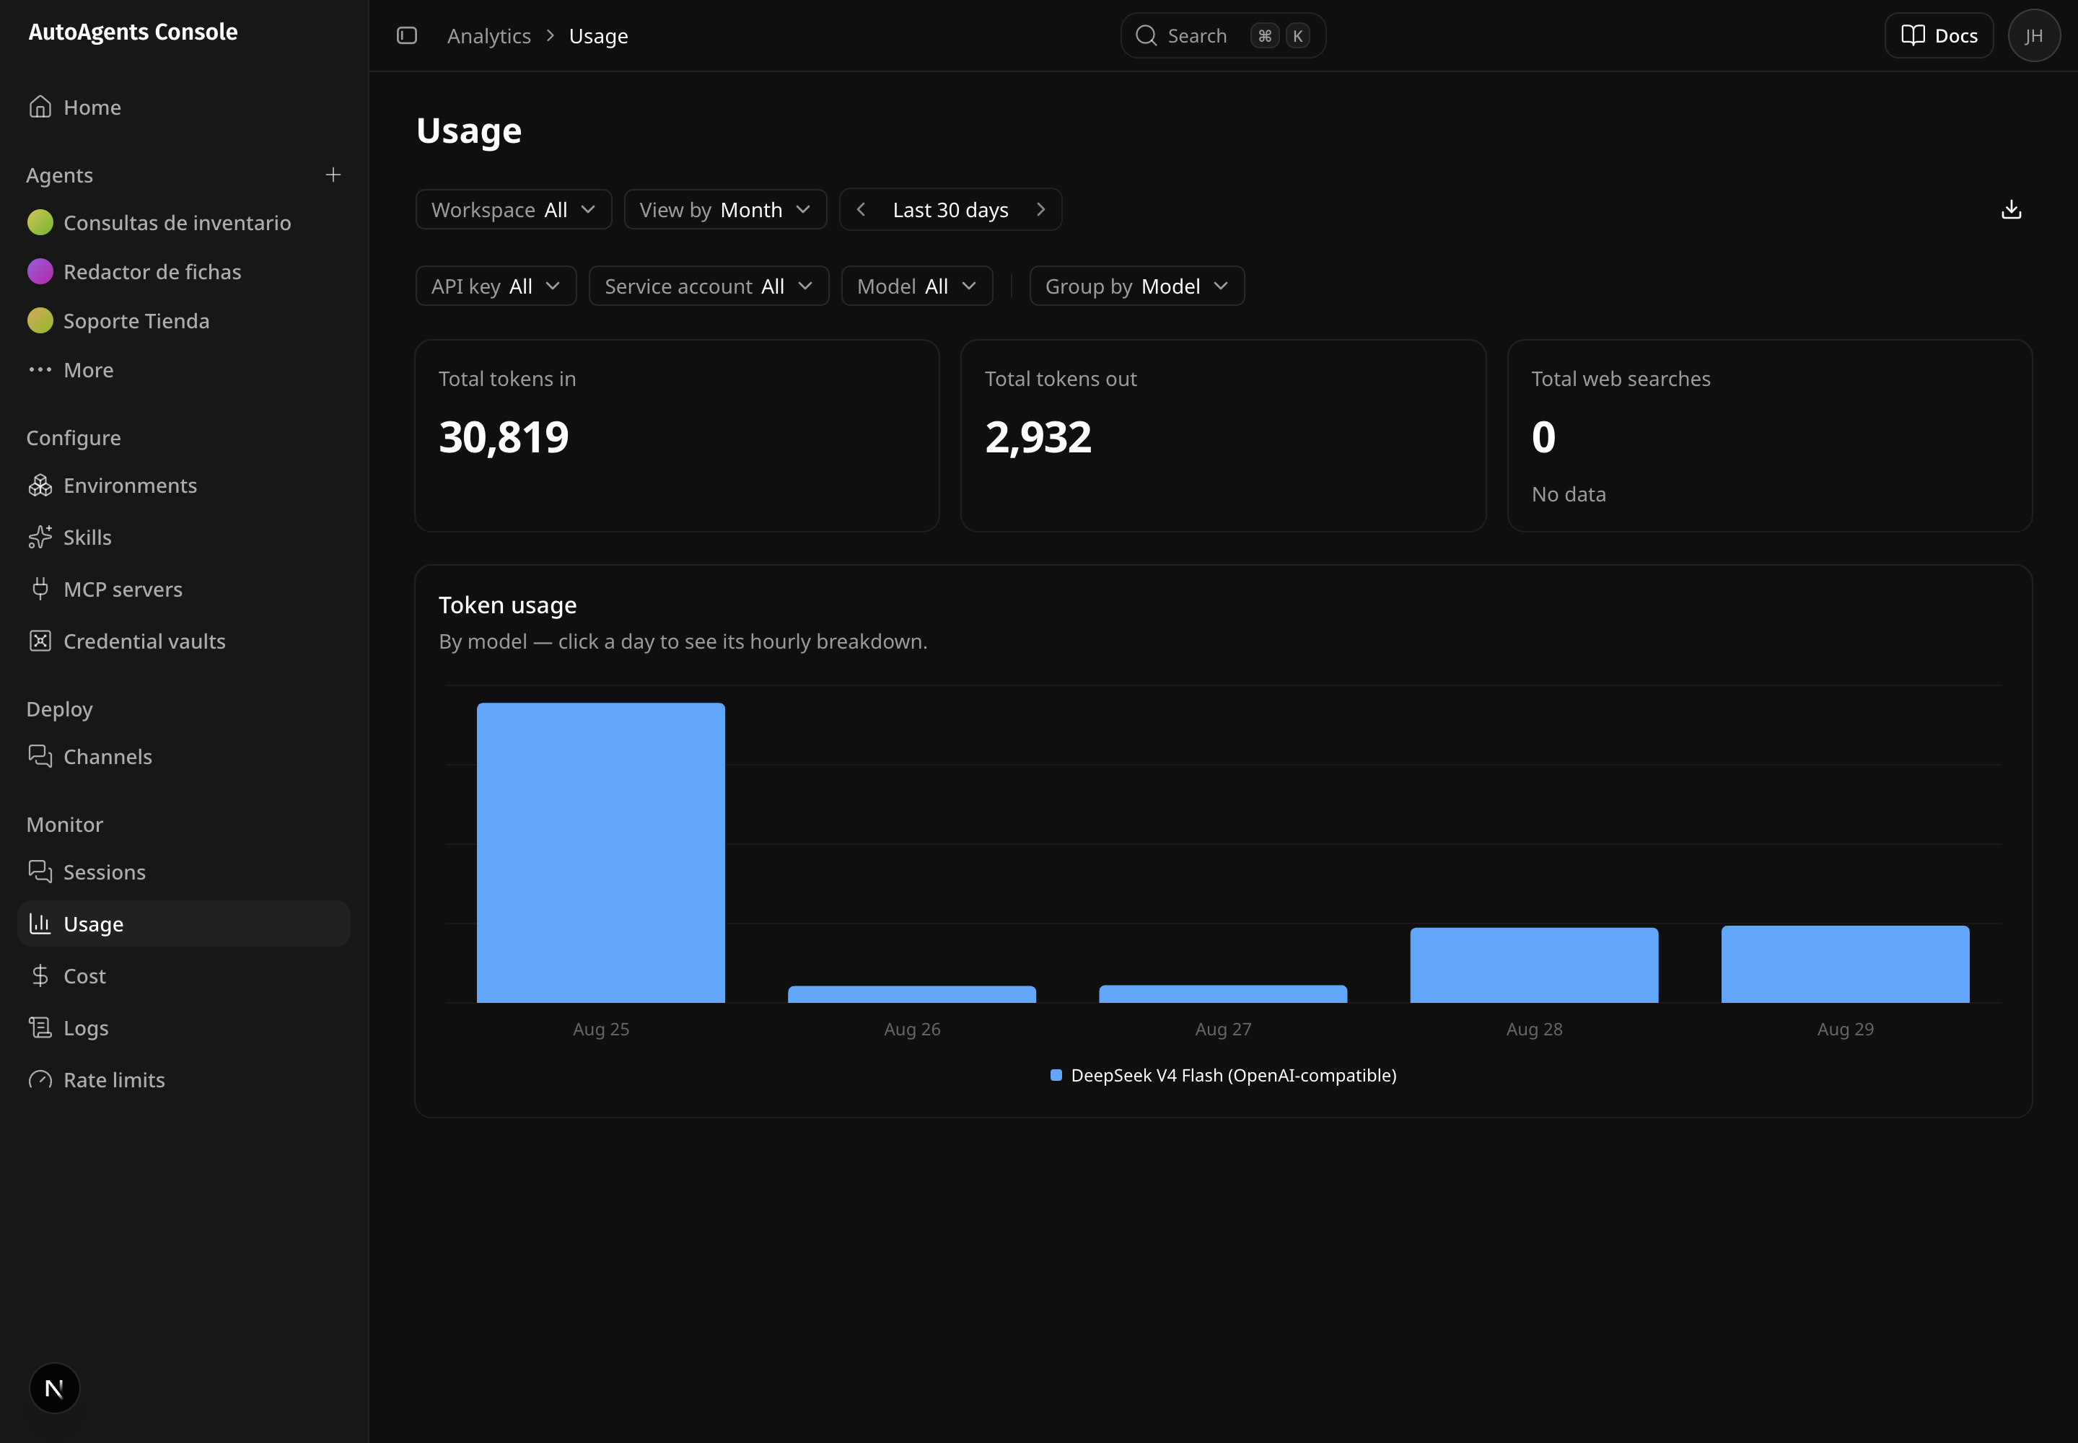Go to MCP servers in sidebar
This screenshot has height=1443, width=2078.
[183, 589]
